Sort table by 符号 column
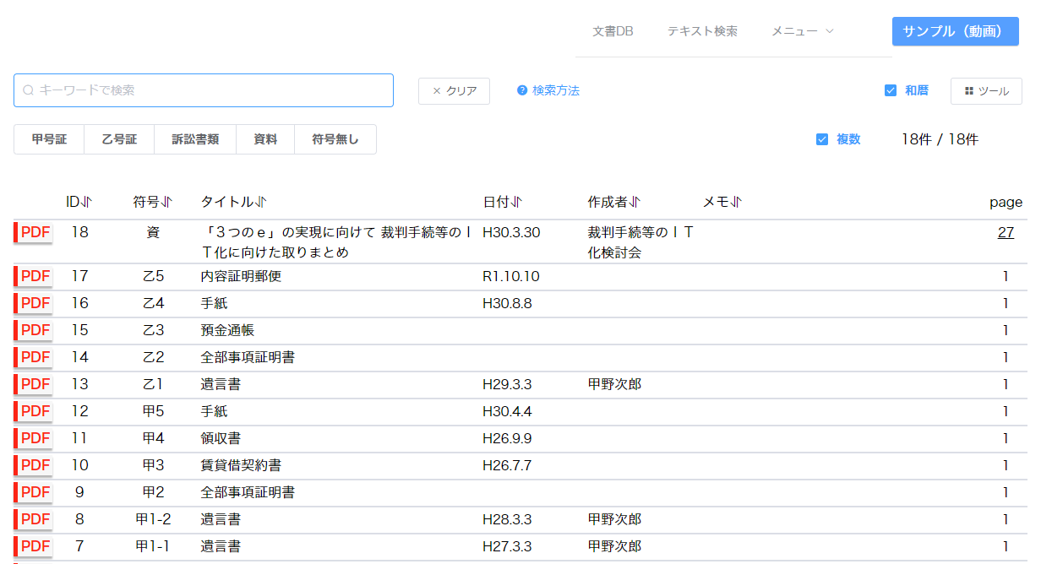This screenshot has height=564, width=1041. pos(166,202)
